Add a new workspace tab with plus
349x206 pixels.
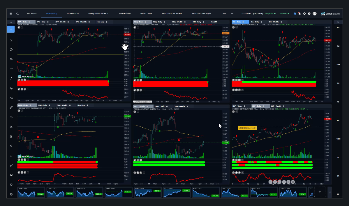point(232,14)
